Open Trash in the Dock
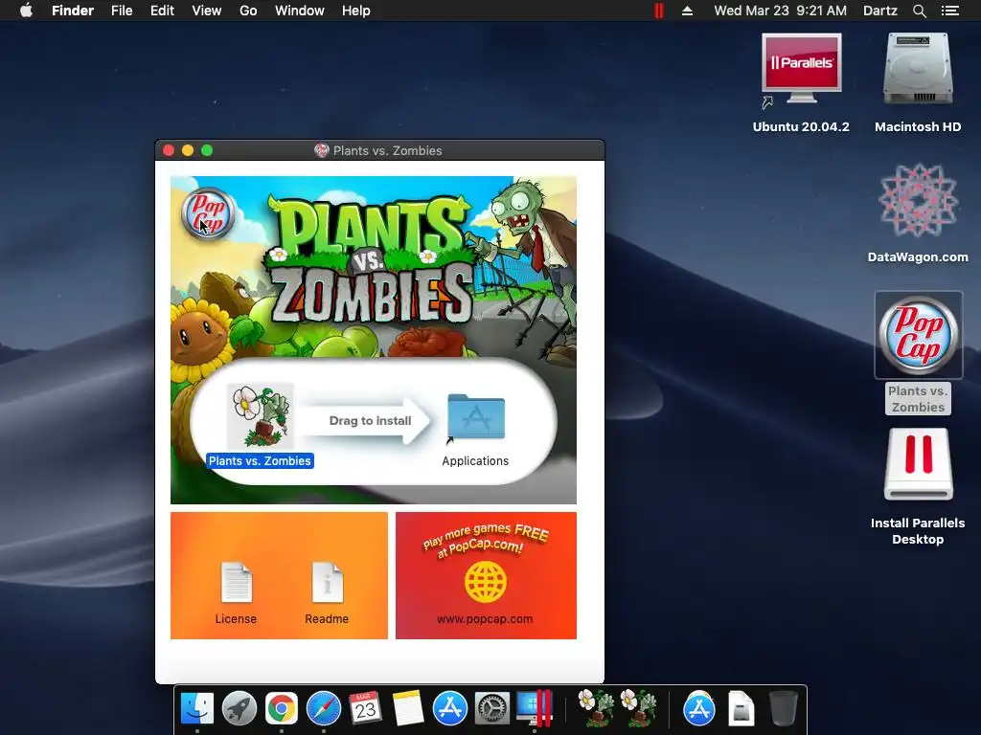This screenshot has width=981, height=735. coord(784,709)
